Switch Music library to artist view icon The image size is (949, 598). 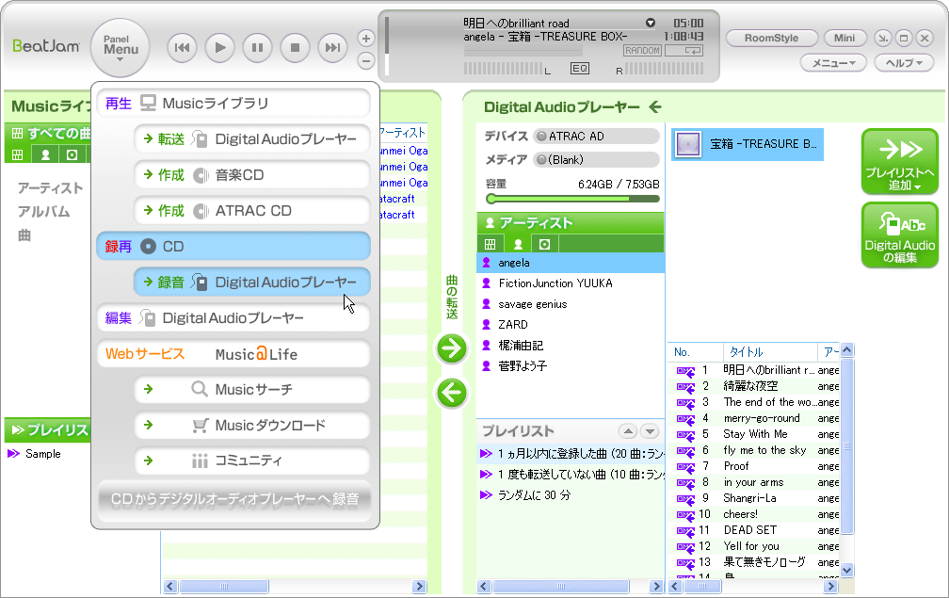point(45,155)
